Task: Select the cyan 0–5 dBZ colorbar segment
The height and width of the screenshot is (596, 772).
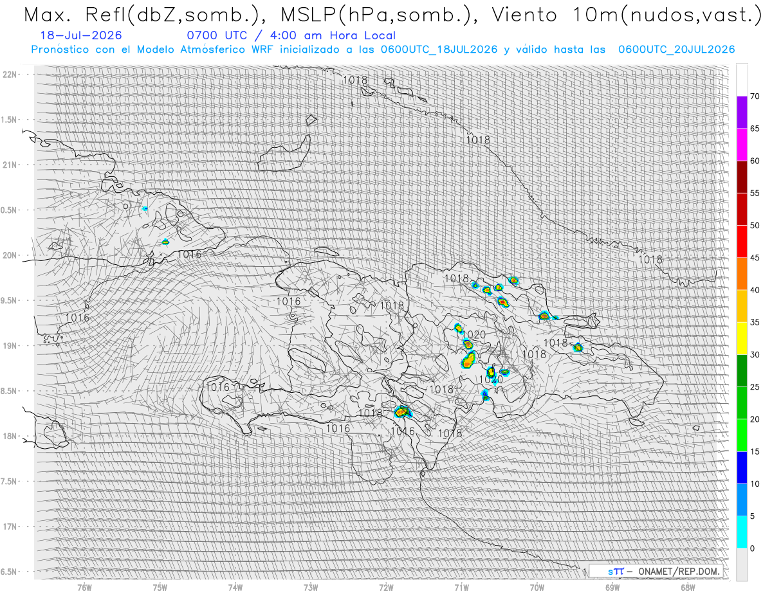Action: point(742,532)
